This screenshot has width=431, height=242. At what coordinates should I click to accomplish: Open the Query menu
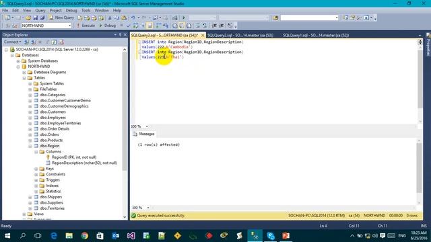click(40, 10)
